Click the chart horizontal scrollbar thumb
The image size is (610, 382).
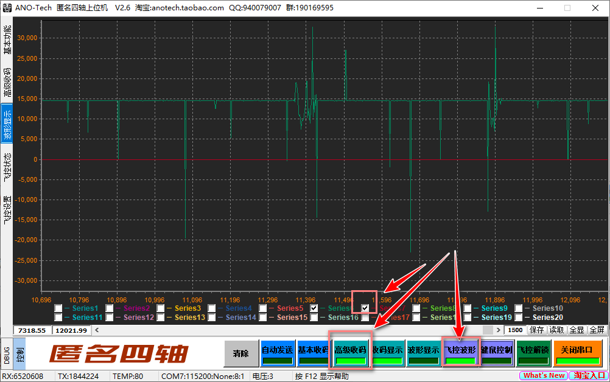[488, 330]
